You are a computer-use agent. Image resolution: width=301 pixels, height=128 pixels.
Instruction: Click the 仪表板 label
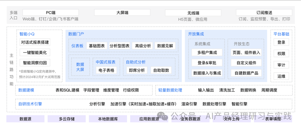pyautogui.click(x=77, y=46)
